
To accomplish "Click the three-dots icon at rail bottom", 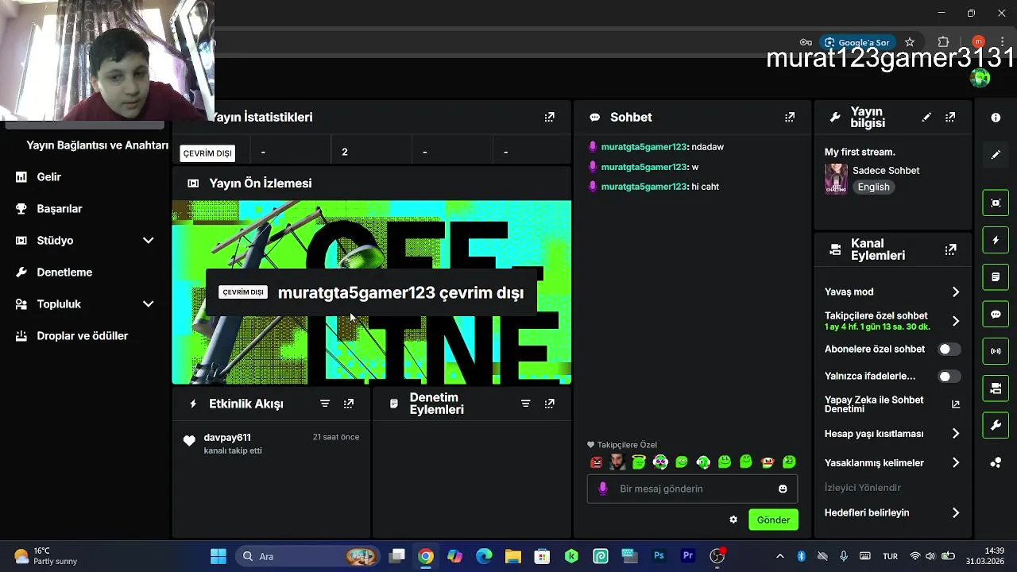I will pyautogui.click(x=996, y=462).
